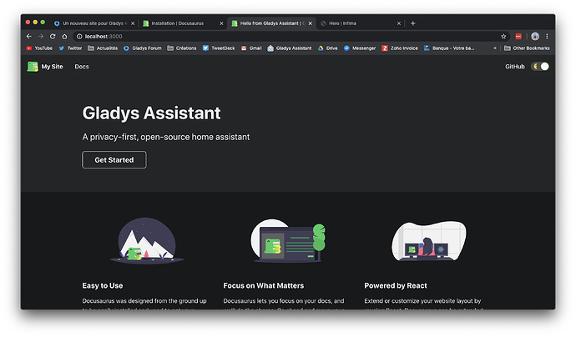This screenshot has width=576, height=337.
Task: Close the 'Un nouveau site pour Gladys' tab
Action: tap(133, 23)
